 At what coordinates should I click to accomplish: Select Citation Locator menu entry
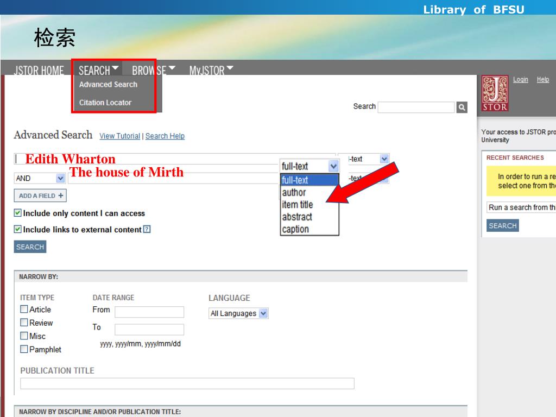tap(105, 103)
